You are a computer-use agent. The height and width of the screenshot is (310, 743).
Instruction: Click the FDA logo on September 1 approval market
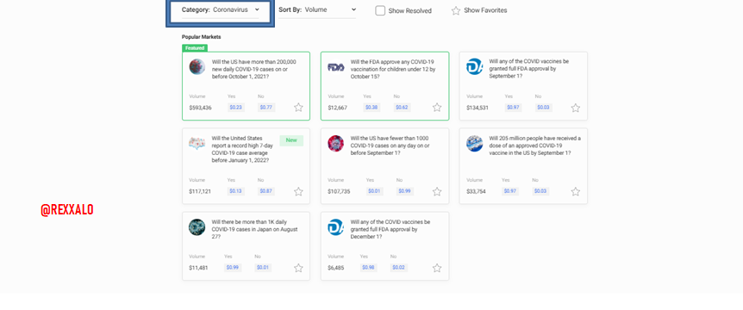[x=474, y=66]
